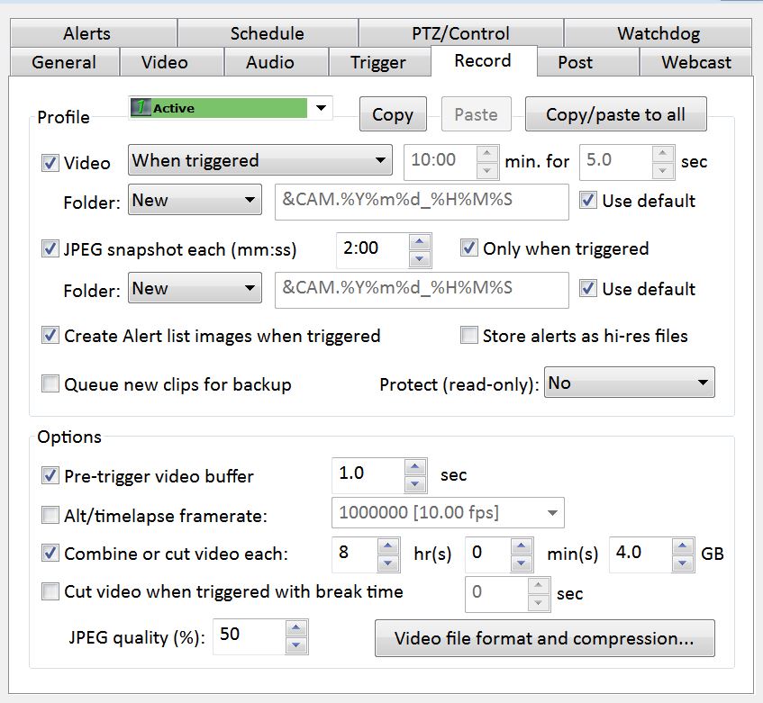The height and width of the screenshot is (703, 763).
Task: Increase combine video minutes value
Action: (523, 545)
